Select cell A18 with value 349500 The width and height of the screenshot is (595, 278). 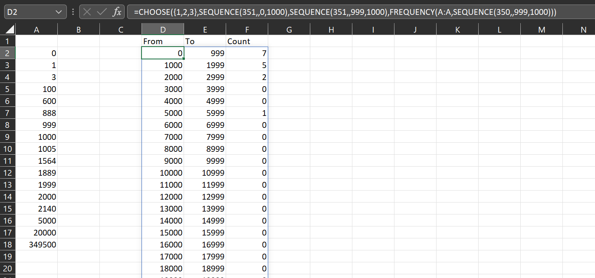coord(37,245)
